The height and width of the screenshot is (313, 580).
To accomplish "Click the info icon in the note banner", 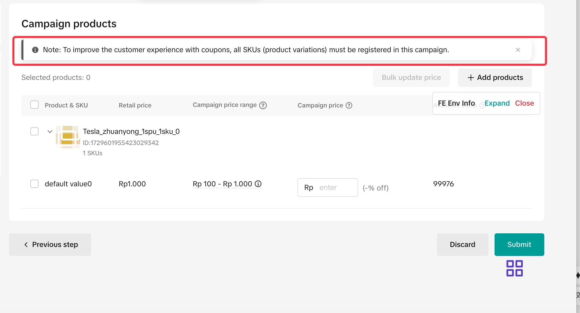I will tap(35, 50).
